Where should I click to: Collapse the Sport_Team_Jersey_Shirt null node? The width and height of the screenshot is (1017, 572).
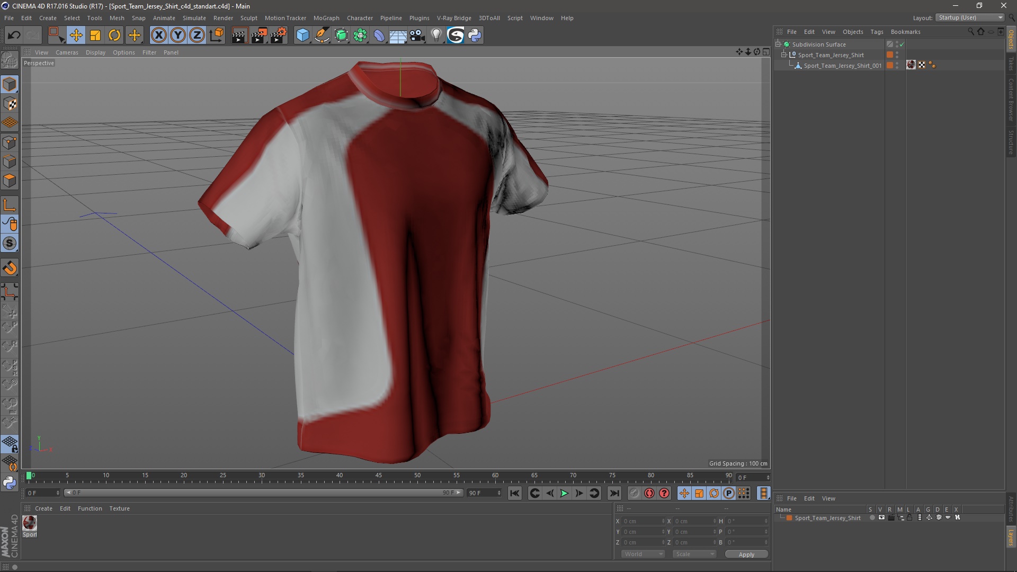coord(783,55)
